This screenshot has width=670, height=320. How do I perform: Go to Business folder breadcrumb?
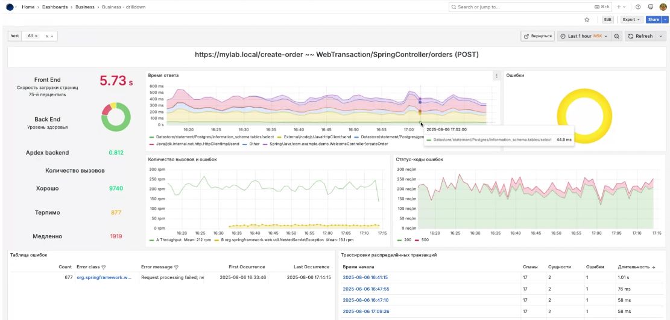click(x=84, y=7)
